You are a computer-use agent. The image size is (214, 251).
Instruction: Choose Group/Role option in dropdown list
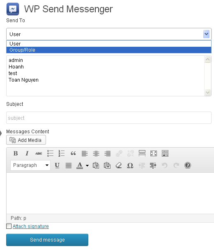(x=109, y=50)
